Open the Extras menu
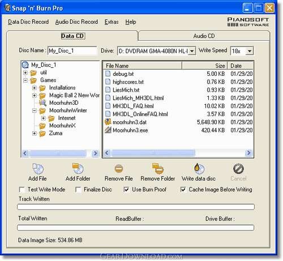This screenshot has width=283, height=261. (x=112, y=22)
